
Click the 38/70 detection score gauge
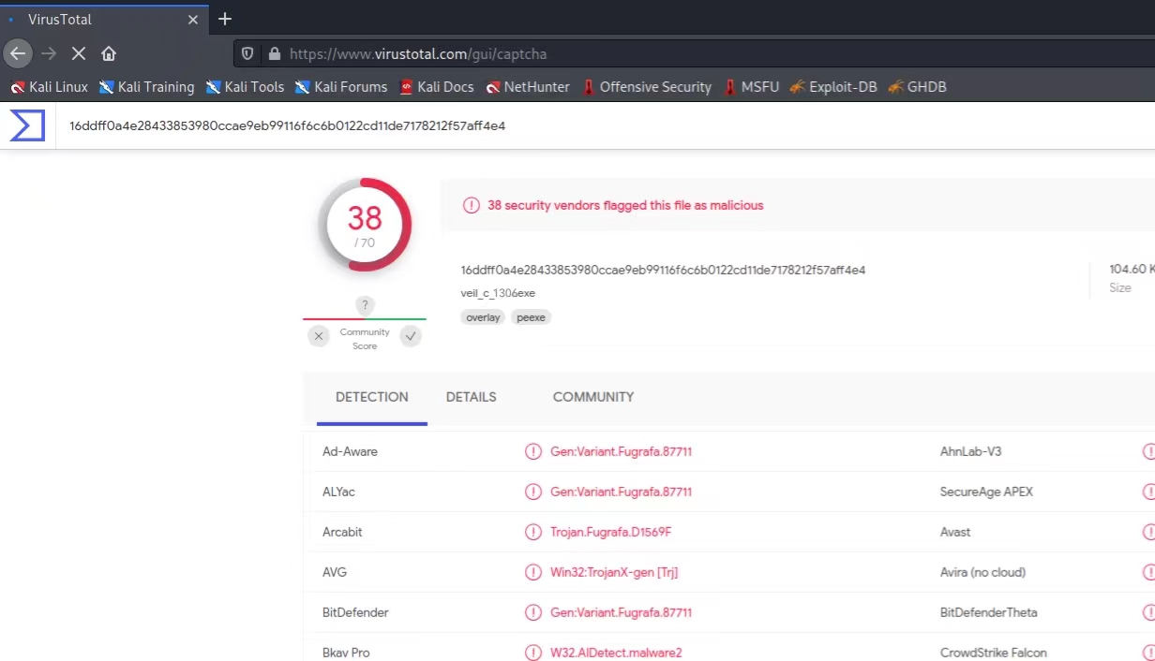point(365,225)
